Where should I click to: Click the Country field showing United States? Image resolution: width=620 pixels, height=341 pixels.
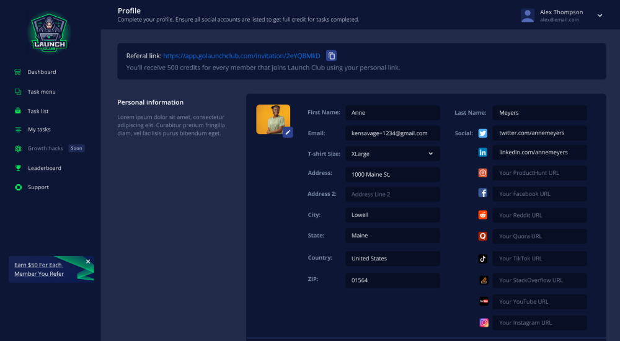coord(392,259)
